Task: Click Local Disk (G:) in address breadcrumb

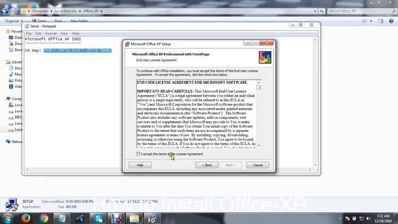Action: (65, 11)
